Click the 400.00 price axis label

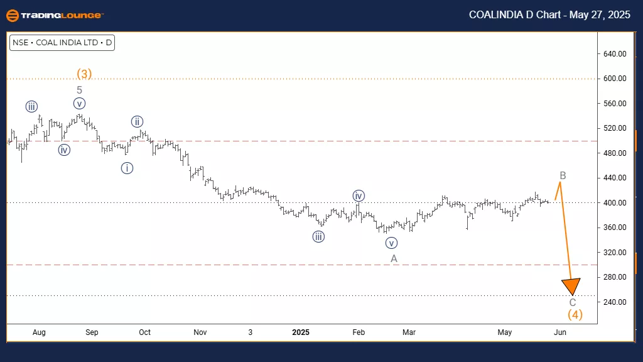pyautogui.click(x=615, y=203)
